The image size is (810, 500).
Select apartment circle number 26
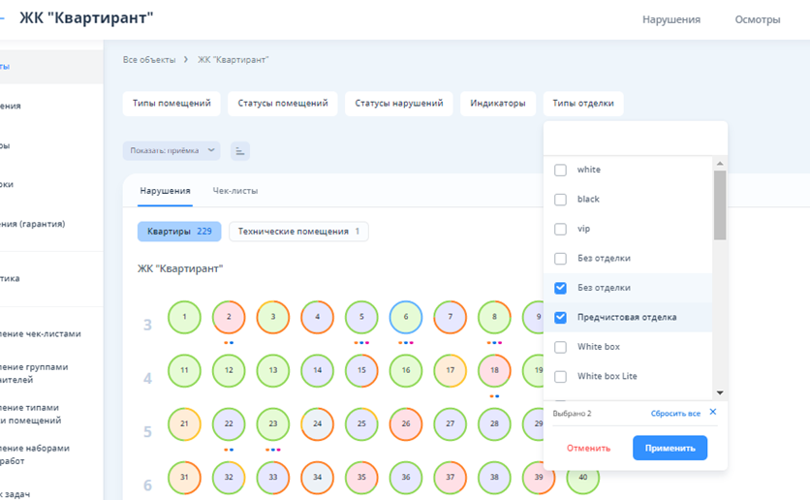pos(406,424)
